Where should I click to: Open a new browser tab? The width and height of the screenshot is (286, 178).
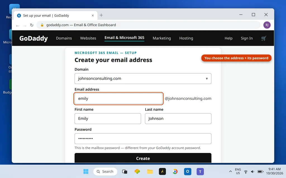tap(101, 15)
